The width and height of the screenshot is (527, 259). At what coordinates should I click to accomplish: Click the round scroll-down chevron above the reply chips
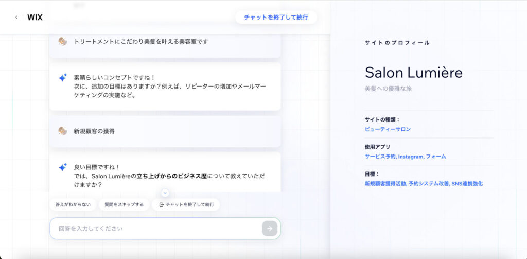(165, 193)
